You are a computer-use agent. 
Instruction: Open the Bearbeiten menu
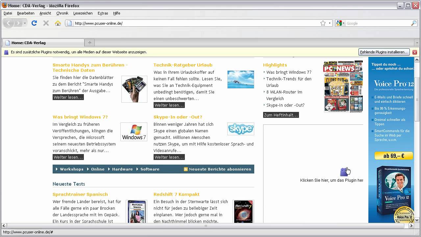tap(26, 13)
